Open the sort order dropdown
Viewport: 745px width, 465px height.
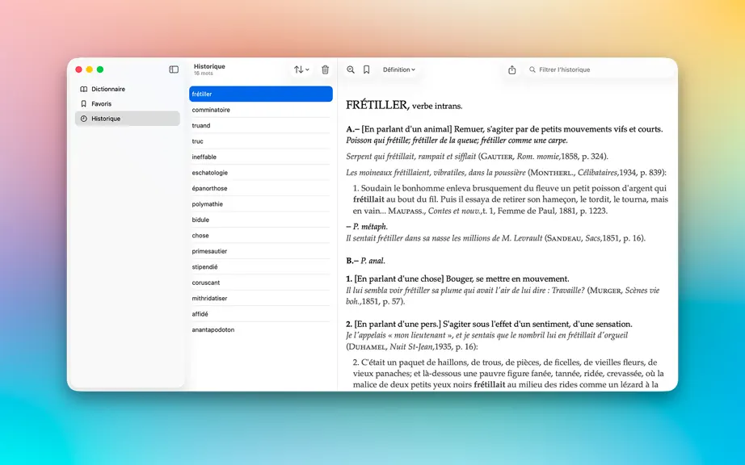click(301, 69)
